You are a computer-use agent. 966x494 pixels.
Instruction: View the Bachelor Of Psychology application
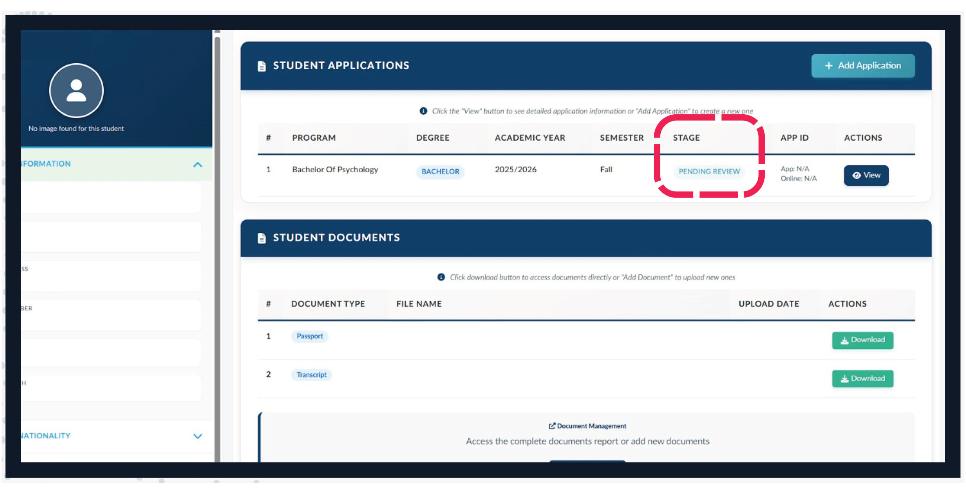(x=866, y=176)
